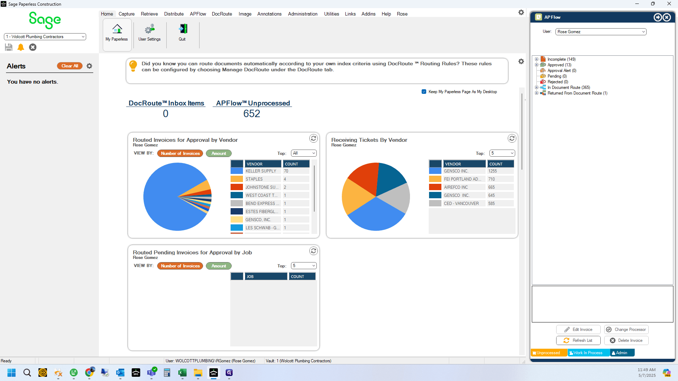678x381 pixels.
Task: Switch to the Admin tab in AP Flow
Action: pos(622,353)
